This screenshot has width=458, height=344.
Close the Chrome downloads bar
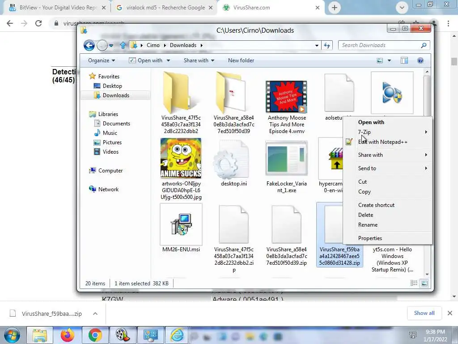(450, 313)
